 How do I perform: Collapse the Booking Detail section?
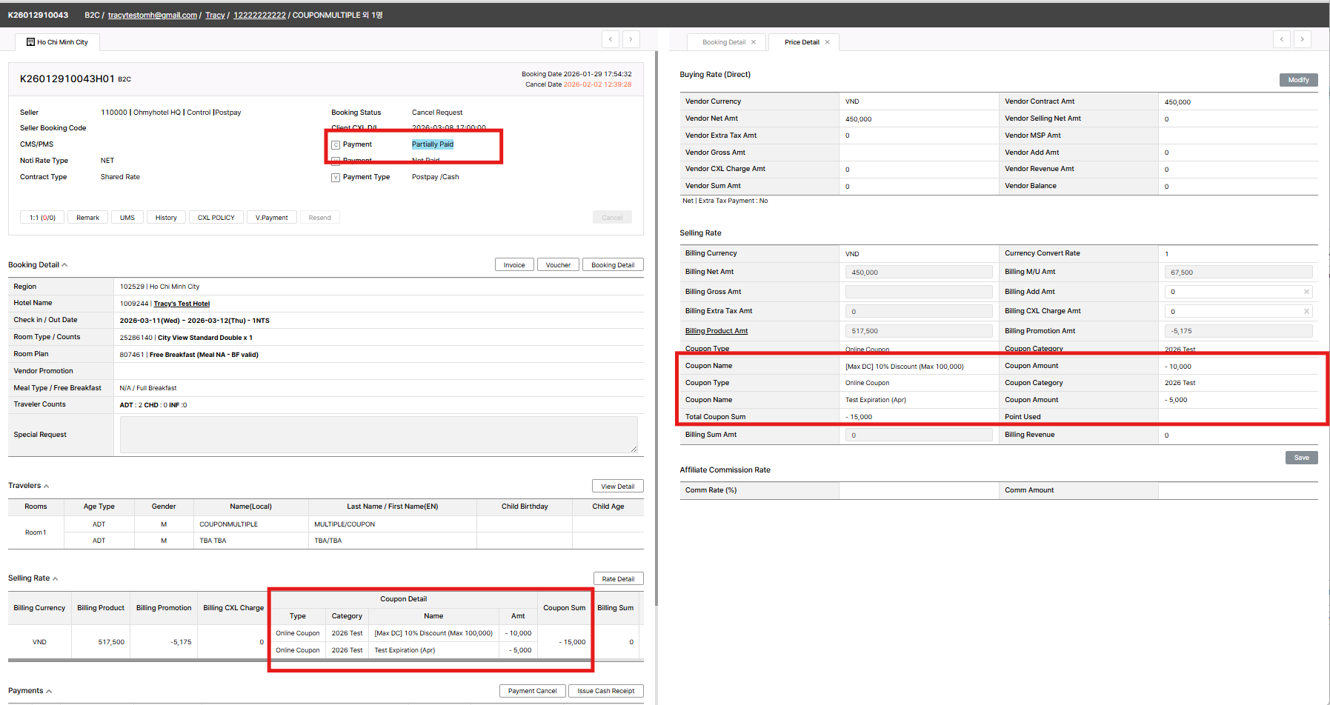point(64,265)
